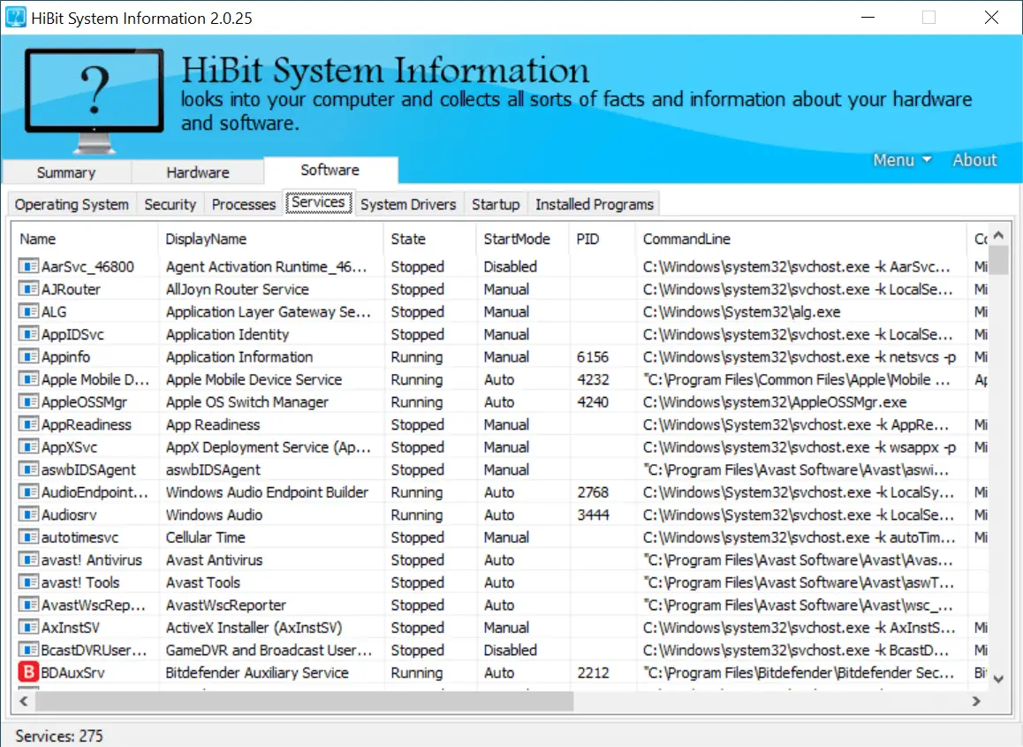The width and height of the screenshot is (1023, 747).
Task: Click the AppXSvc service icon
Action: point(28,446)
